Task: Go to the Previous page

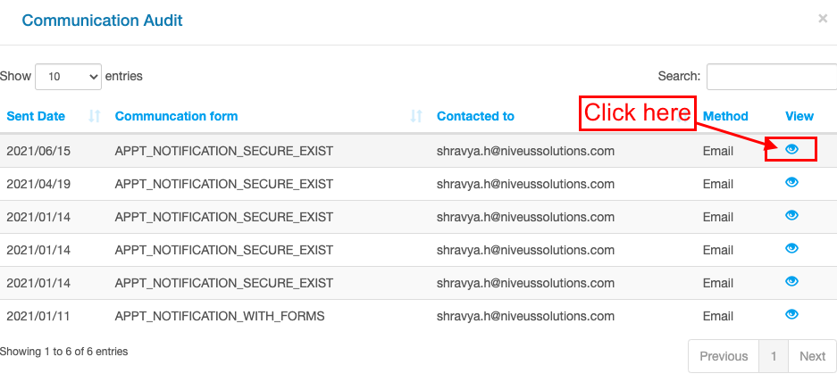Action: click(724, 356)
